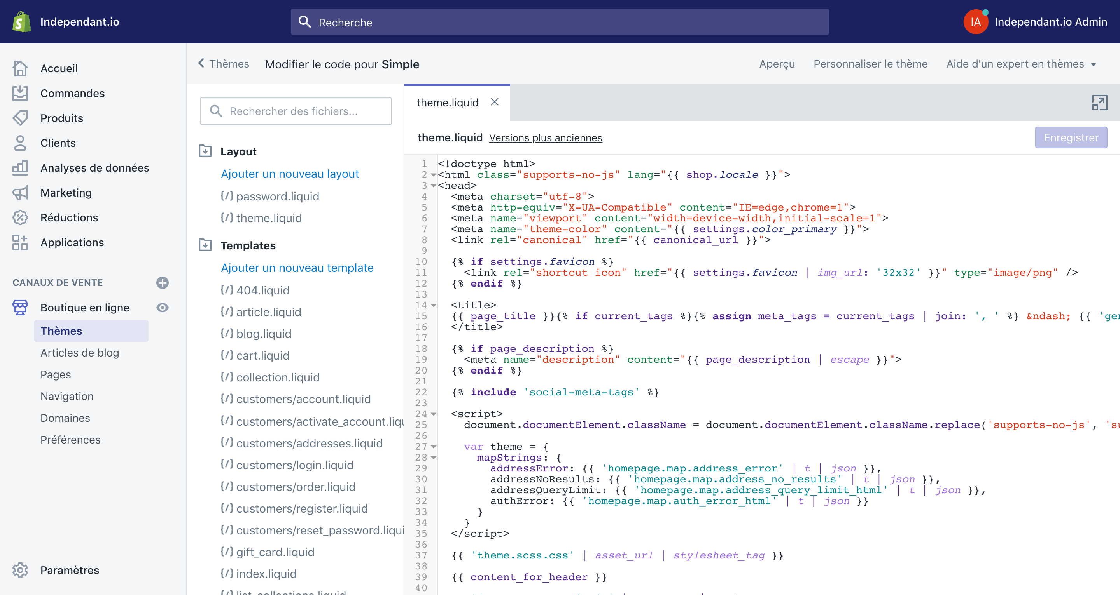Open customers/register.liquid template file
The height and width of the screenshot is (595, 1120).
pos(302,508)
